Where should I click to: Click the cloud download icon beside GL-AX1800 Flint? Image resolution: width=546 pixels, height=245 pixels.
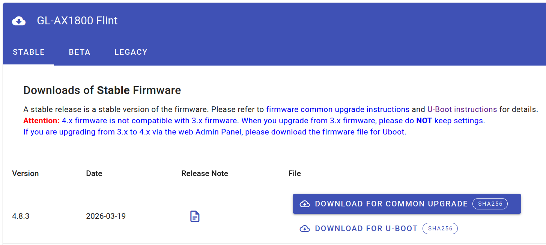pyautogui.click(x=19, y=21)
